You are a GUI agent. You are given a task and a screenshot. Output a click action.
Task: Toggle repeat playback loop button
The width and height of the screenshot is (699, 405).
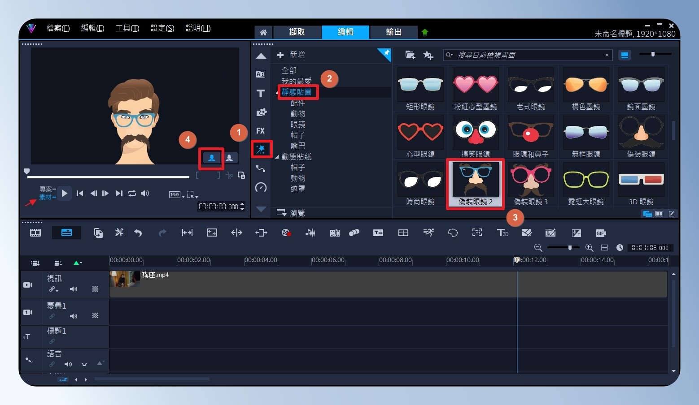132,193
